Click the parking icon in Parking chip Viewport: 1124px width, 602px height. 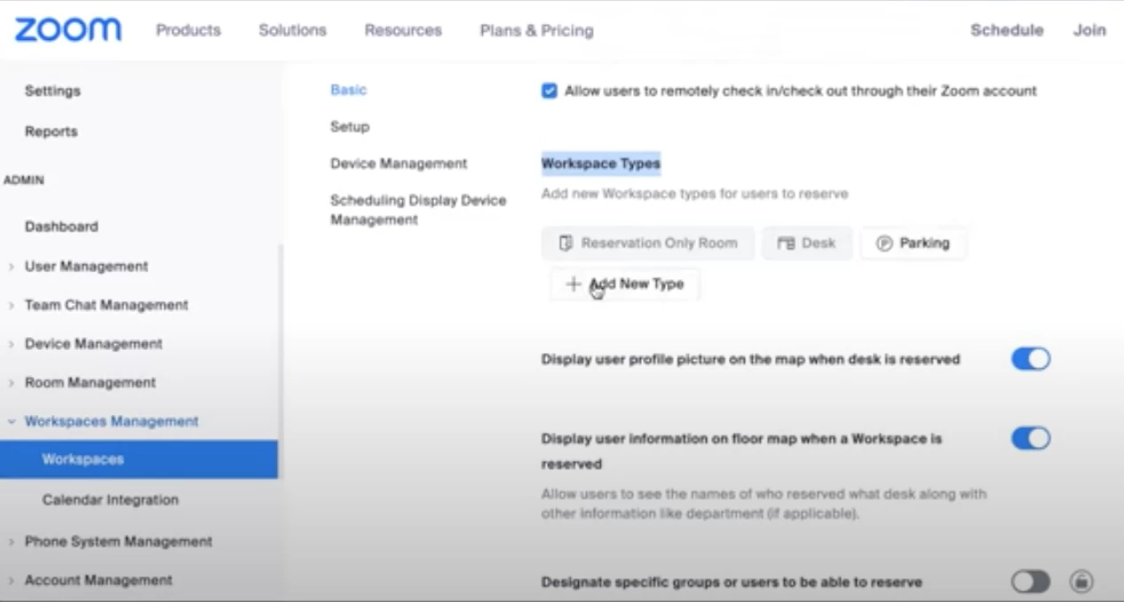click(883, 243)
